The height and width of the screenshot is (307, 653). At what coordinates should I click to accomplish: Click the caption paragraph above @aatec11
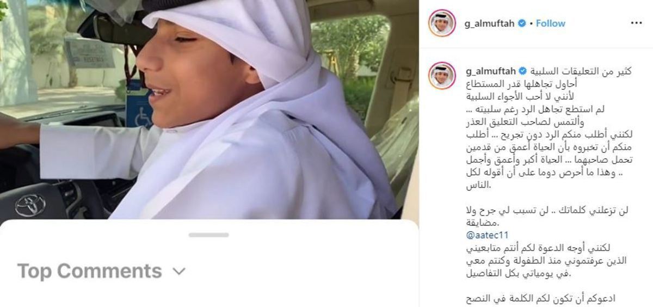[547, 216]
